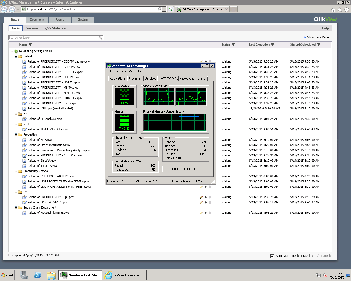Click the Resource Monitor button
Screen dimensions: 351x281
(x=186, y=169)
